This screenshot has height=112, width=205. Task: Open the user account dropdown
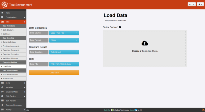point(200,4)
